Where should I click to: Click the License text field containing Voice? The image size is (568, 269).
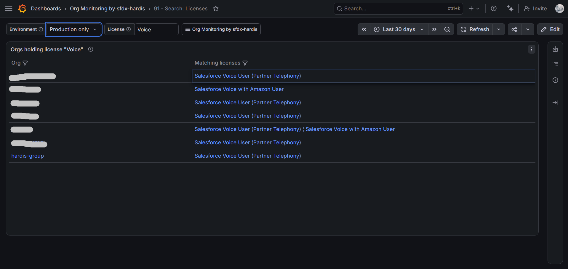[156, 29]
